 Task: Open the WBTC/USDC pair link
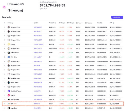tap(38, 70)
